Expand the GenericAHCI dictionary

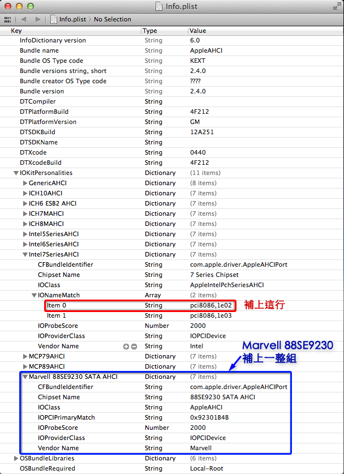click(x=25, y=183)
